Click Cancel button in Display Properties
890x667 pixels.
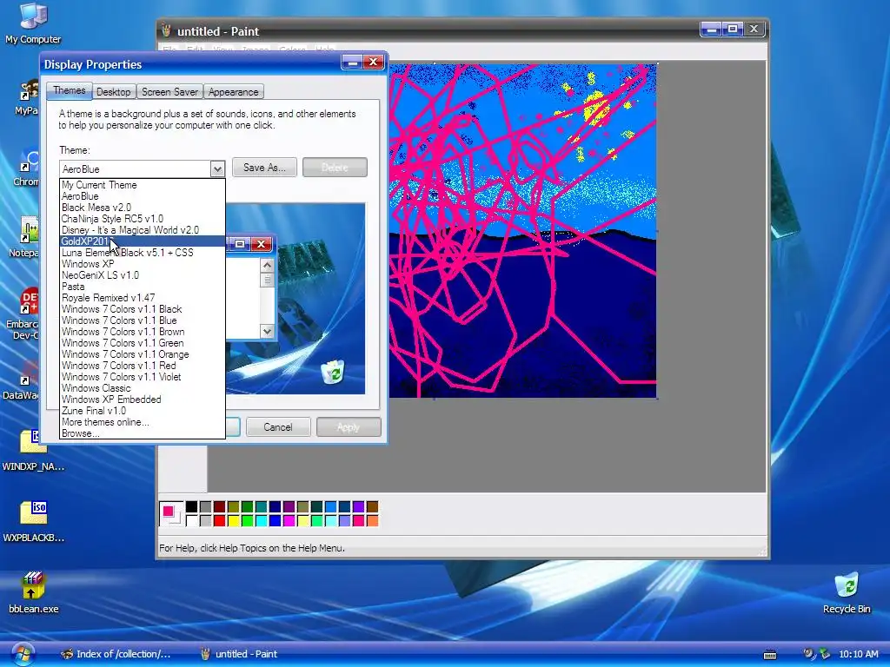pyautogui.click(x=278, y=427)
